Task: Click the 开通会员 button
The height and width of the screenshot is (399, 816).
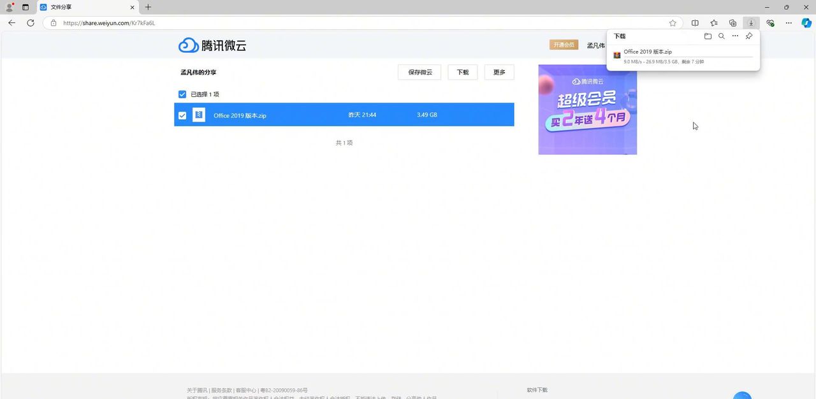Action: tap(564, 45)
